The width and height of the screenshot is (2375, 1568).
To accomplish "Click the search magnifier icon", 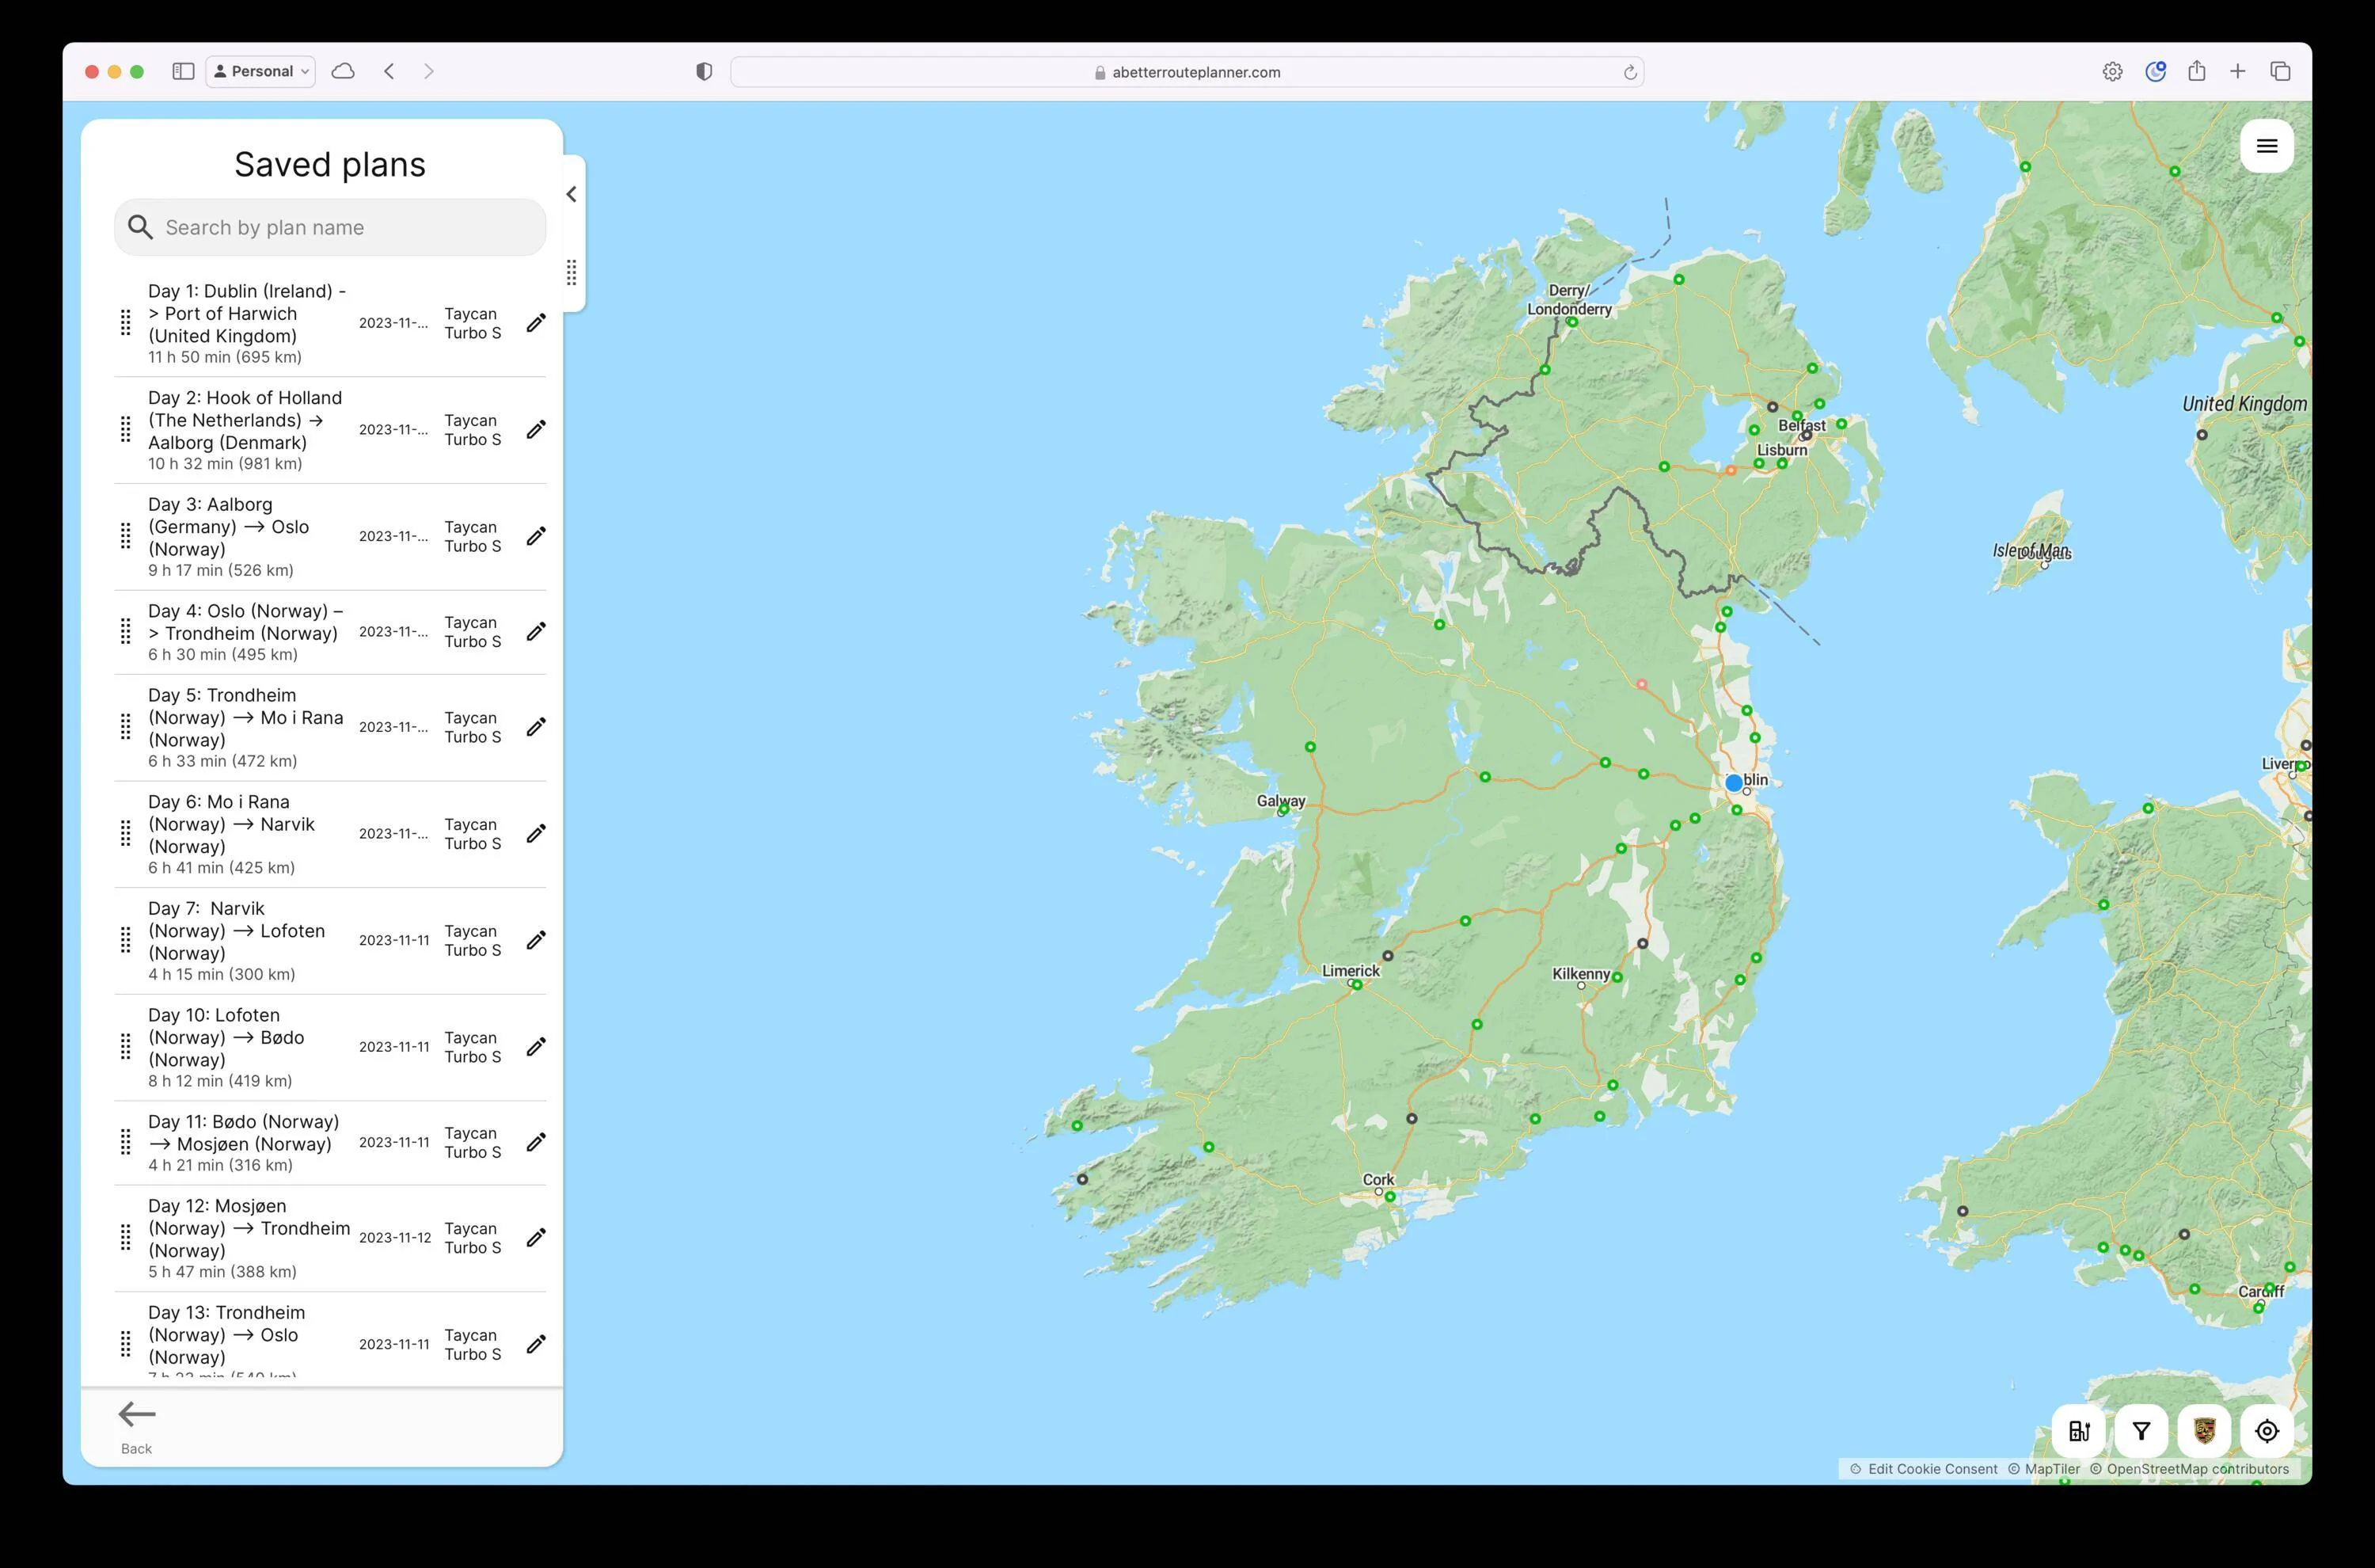I will 141,228.
